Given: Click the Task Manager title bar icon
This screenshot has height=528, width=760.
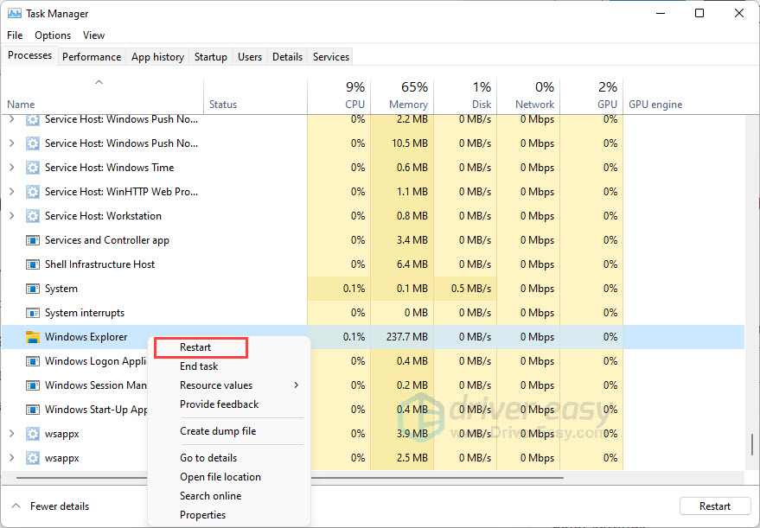Looking at the screenshot, I should click(x=13, y=14).
